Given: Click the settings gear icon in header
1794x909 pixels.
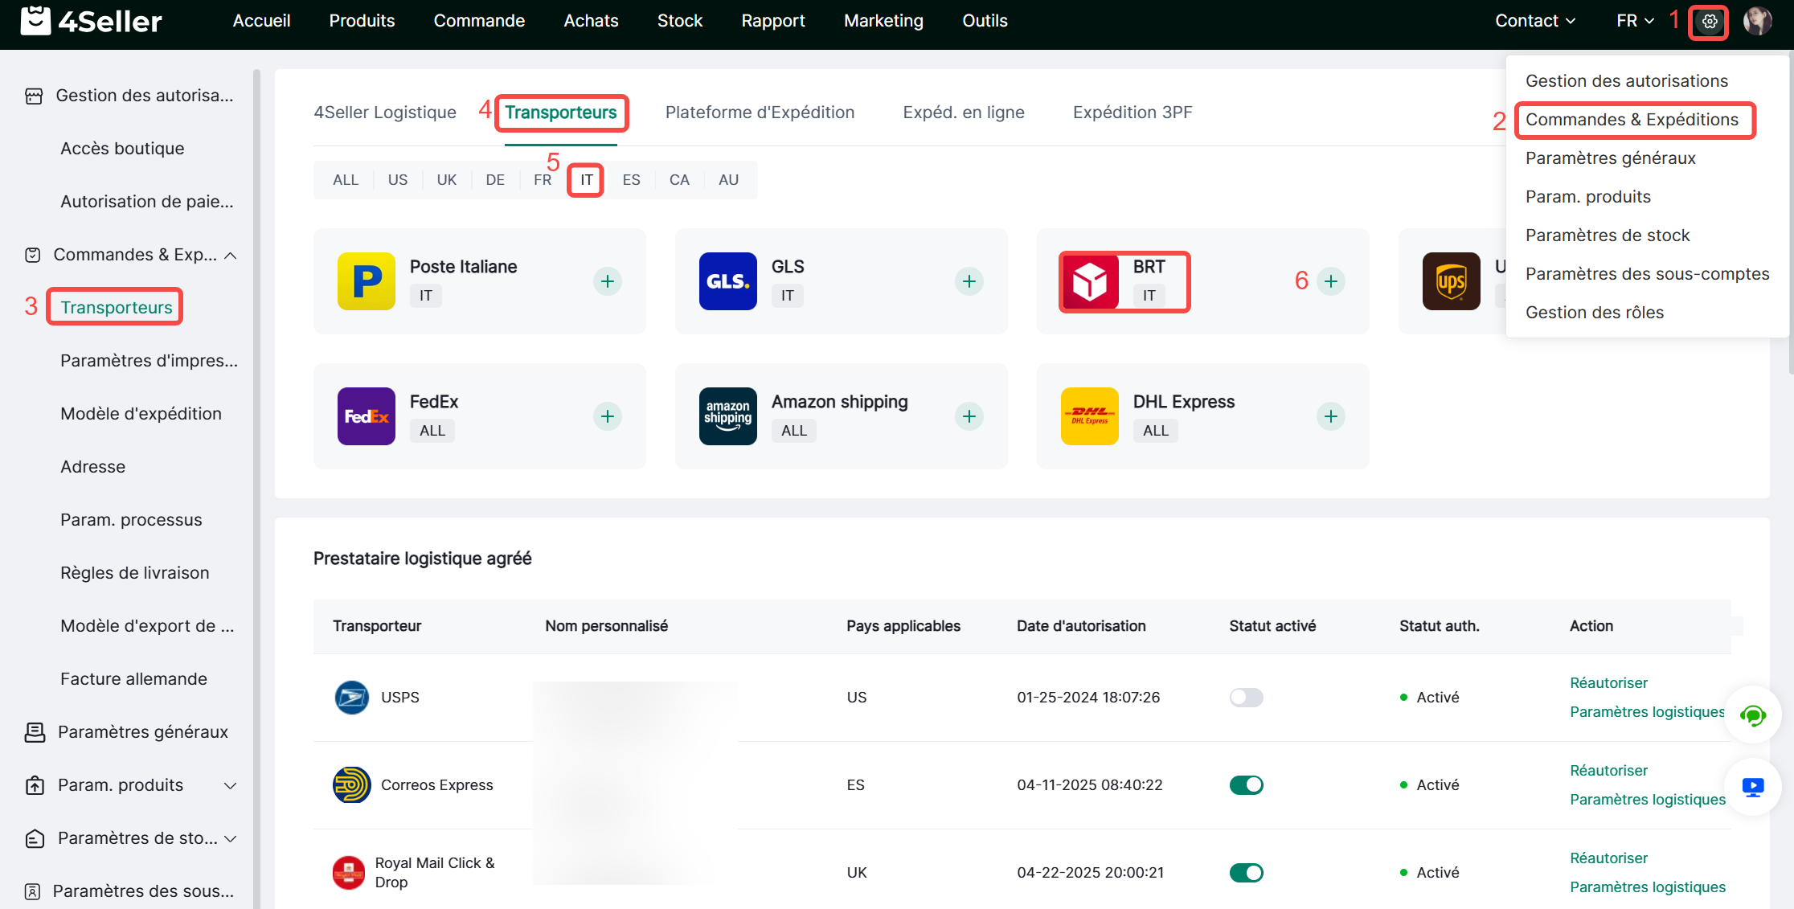Looking at the screenshot, I should (1709, 22).
